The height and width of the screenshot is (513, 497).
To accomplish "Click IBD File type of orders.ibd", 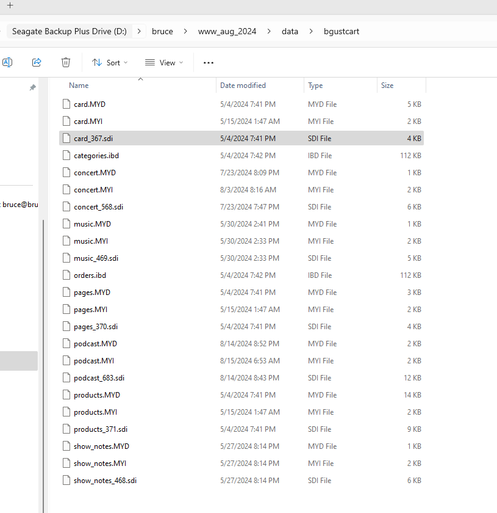I will pos(320,275).
